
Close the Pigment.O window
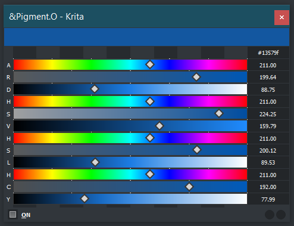pos(282,17)
